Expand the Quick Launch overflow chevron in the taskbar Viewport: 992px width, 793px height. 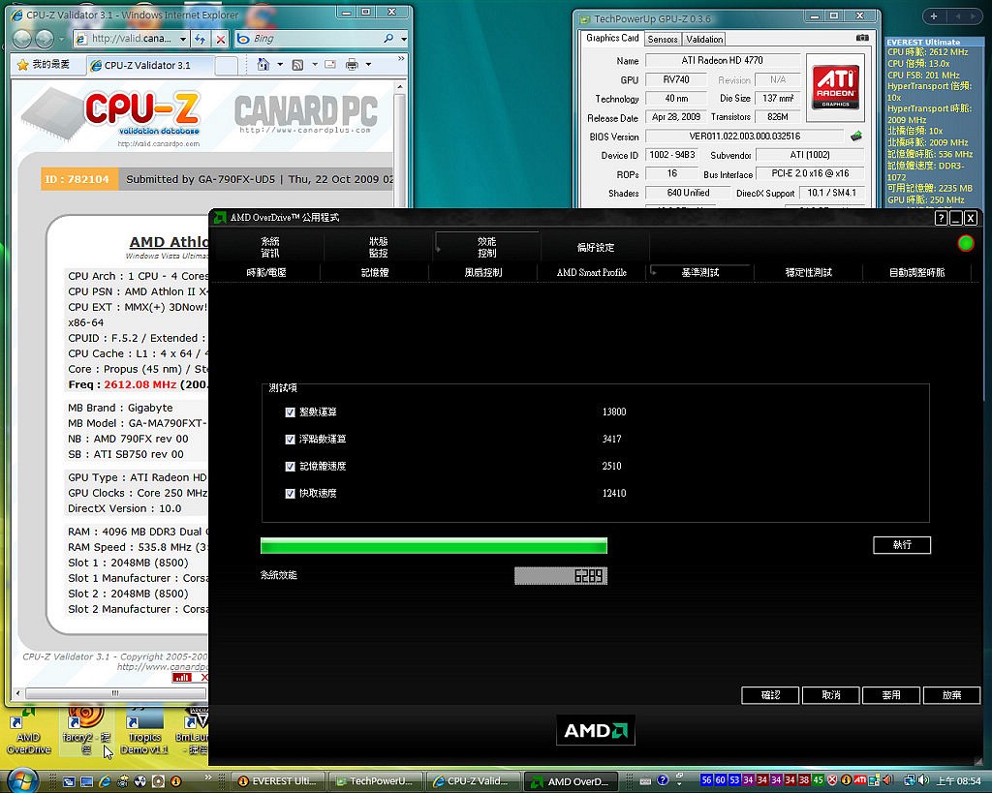click(x=208, y=777)
